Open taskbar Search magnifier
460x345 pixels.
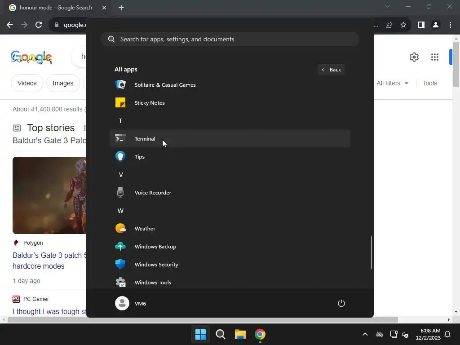tap(220, 334)
